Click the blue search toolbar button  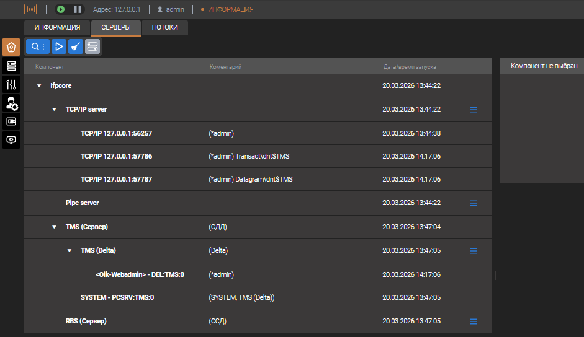click(38, 46)
